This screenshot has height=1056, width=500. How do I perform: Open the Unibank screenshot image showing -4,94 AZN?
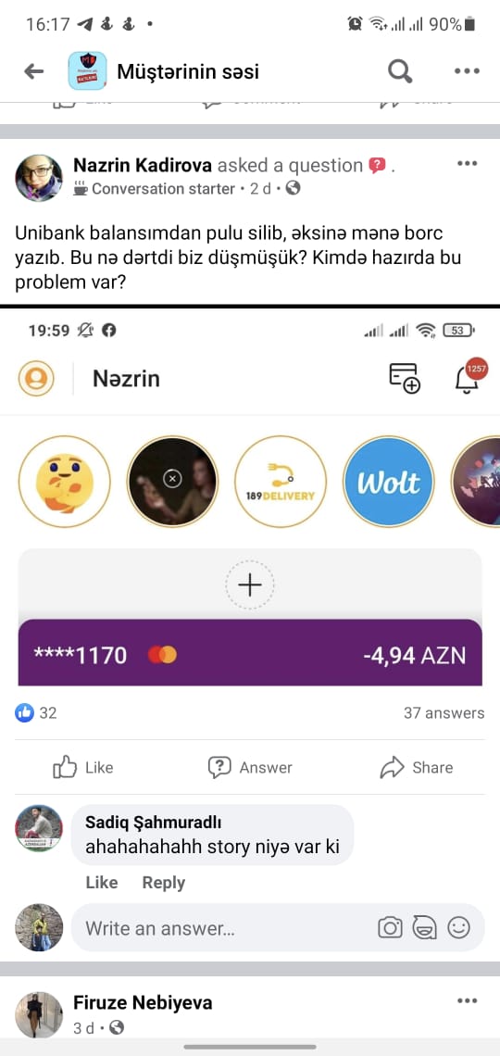[x=250, y=497]
